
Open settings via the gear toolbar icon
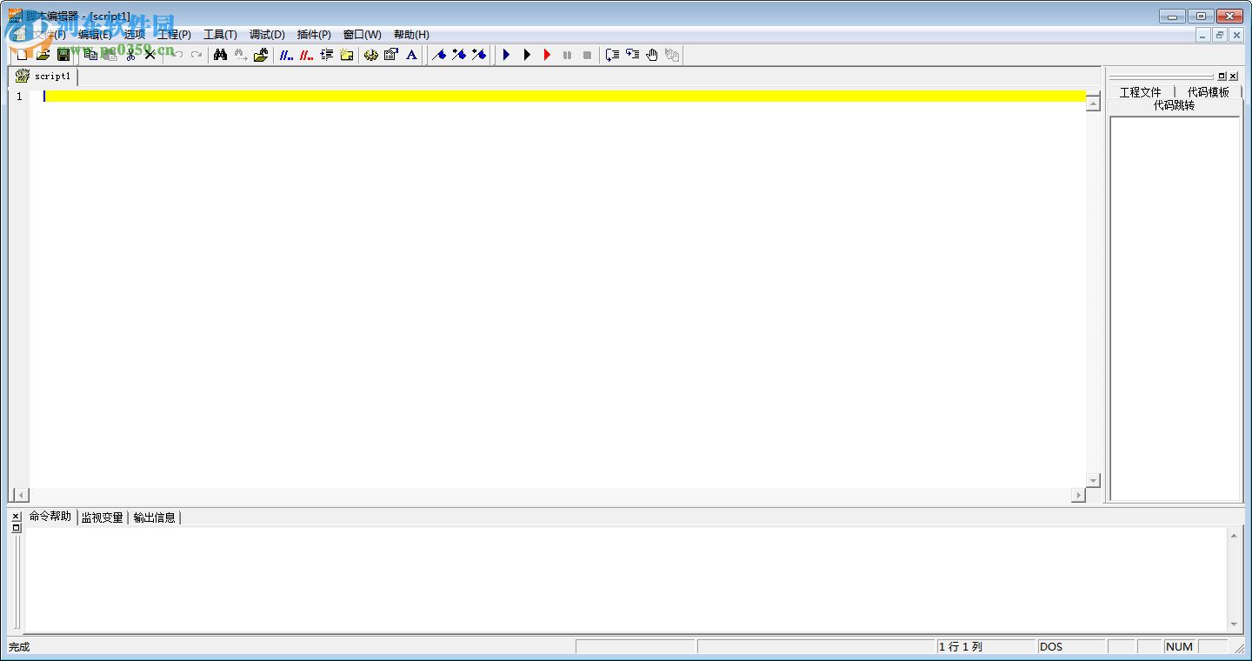pyautogui.click(x=370, y=55)
